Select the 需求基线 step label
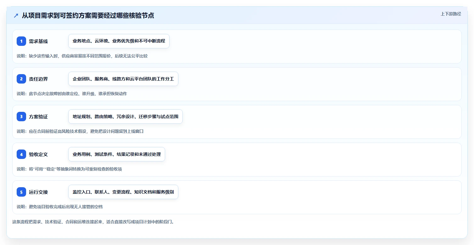The height and width of the screenshot is (245, 474). tap(38, 41)
